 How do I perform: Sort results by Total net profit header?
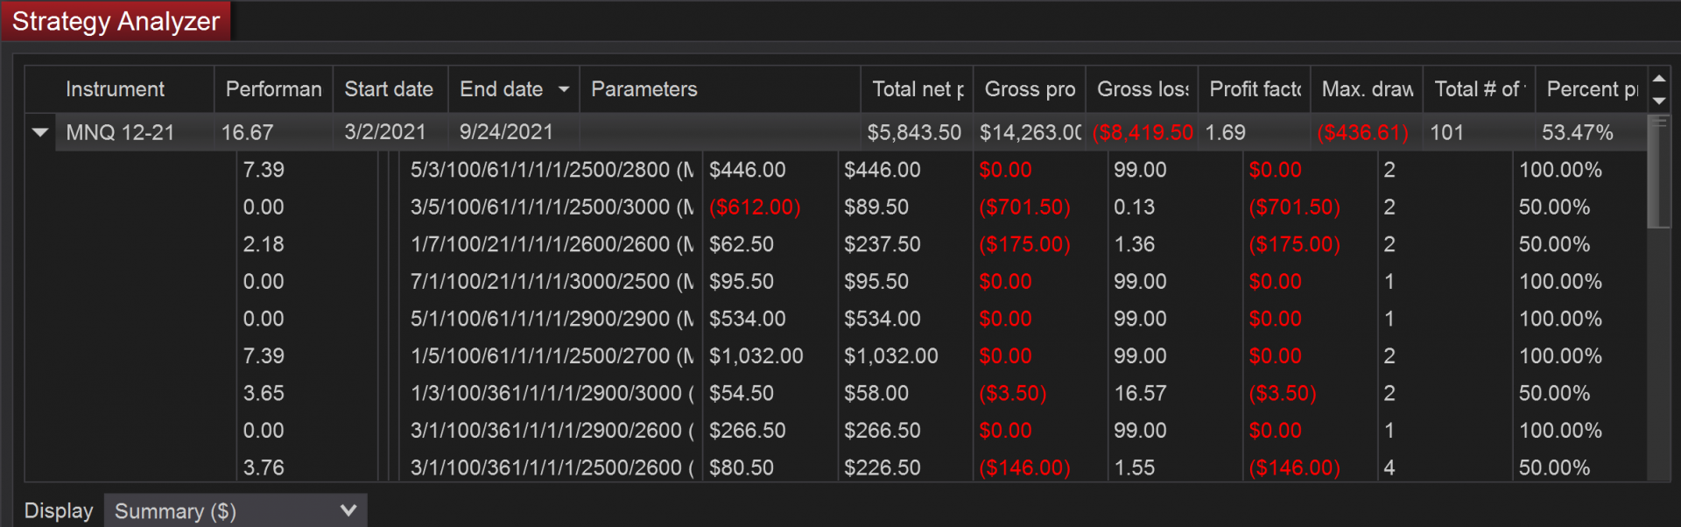917,89
